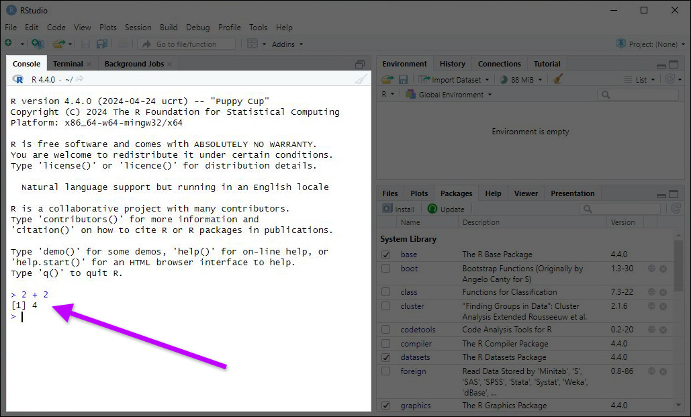Maximize the Environment pane

[x=674, y=64]
